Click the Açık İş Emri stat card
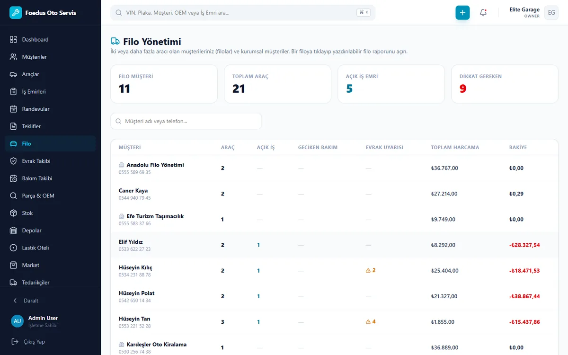568x355 pixels. click(391, 84)
